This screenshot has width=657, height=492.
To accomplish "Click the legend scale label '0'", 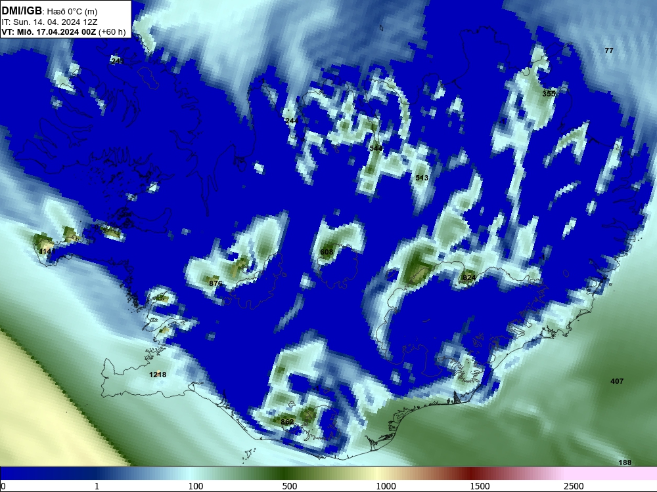I will coord(4,486).
